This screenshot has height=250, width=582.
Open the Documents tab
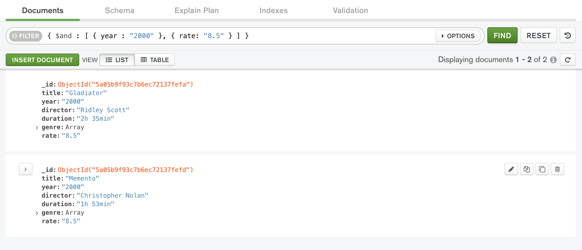(43, 11)
